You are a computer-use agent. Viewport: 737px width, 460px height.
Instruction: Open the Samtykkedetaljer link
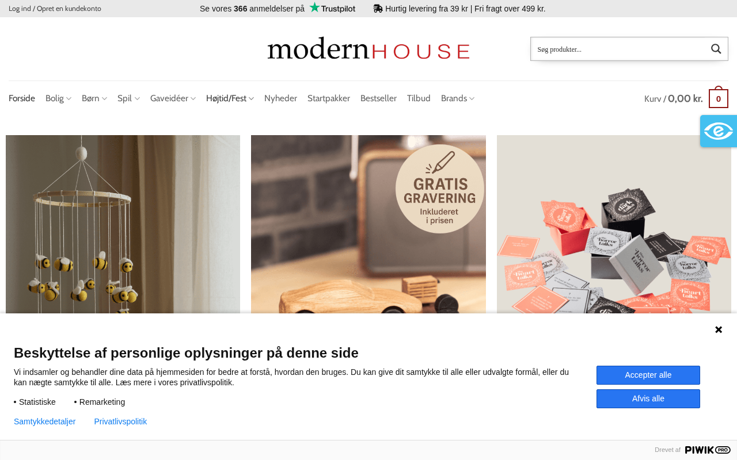point(44,421)
